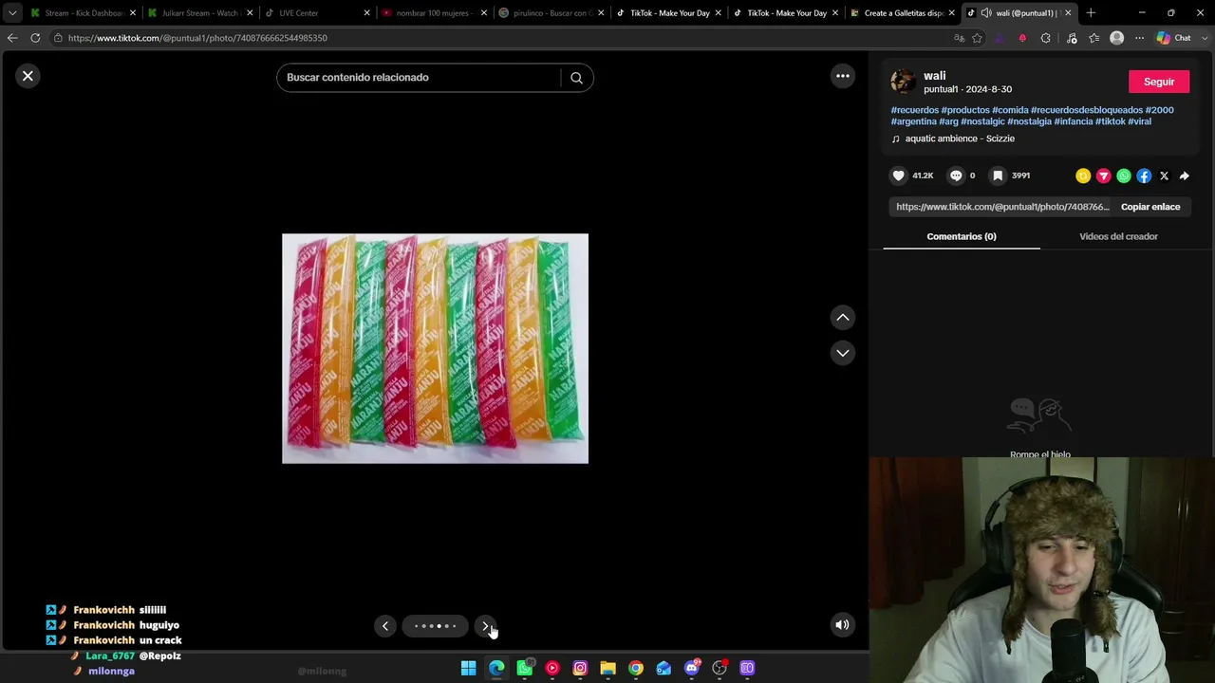Click the post URL text field
The height and width of the screenshot is (683, 1215).
1001,207
